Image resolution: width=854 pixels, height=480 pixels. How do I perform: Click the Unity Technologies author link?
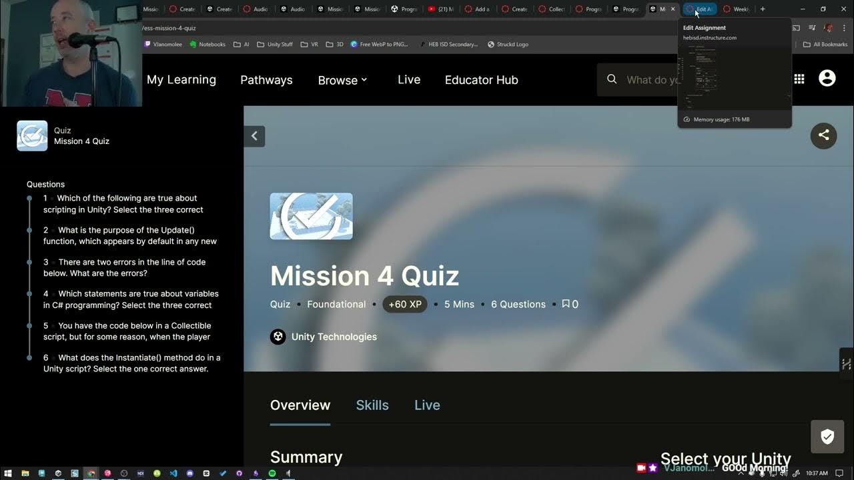(x=334, y=337)
